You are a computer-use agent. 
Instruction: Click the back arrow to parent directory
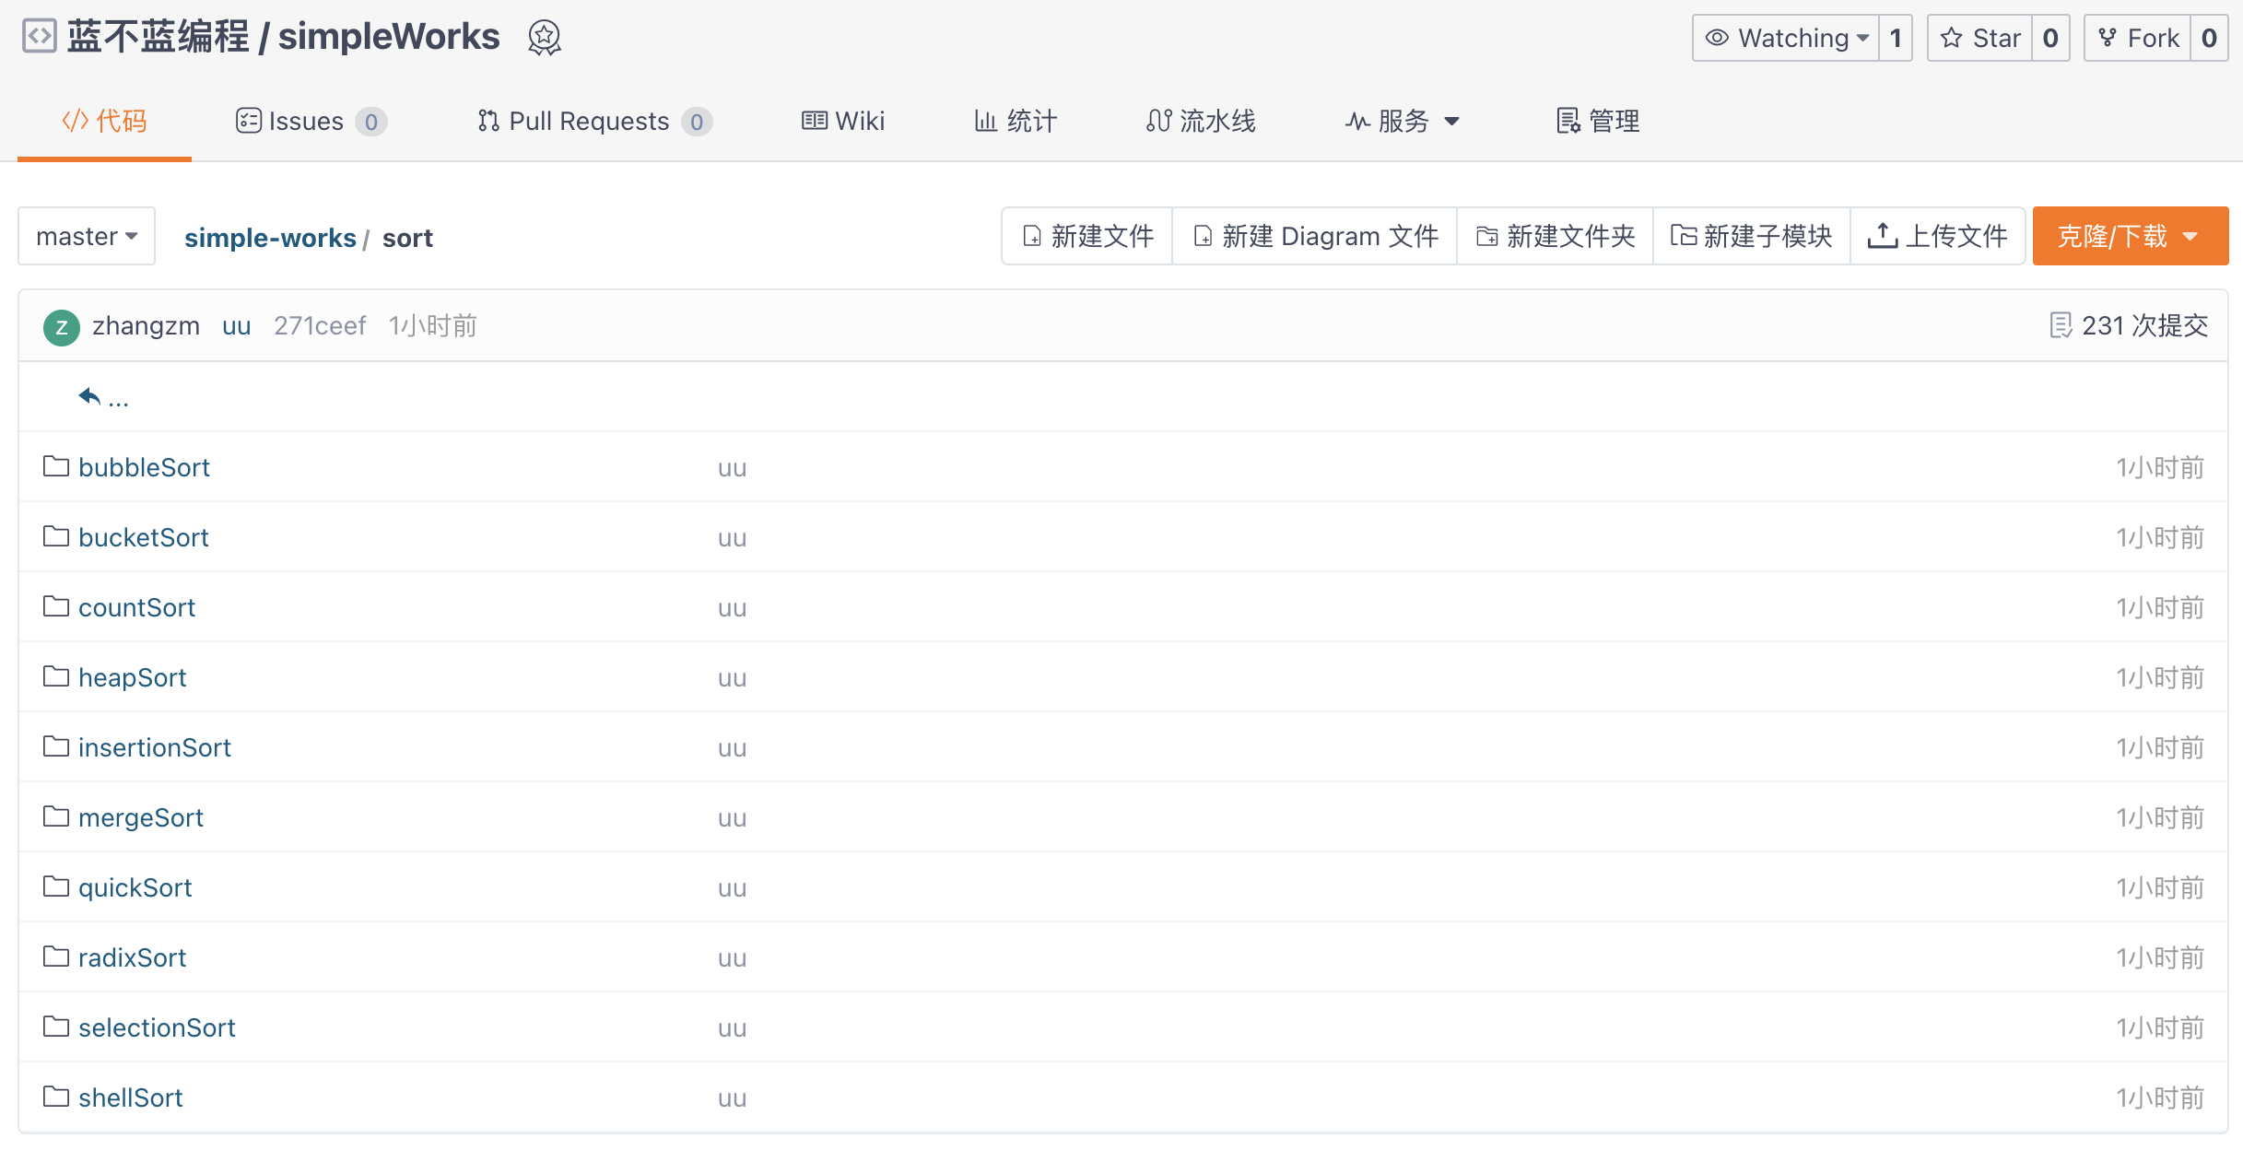click(x=89, y=396)
